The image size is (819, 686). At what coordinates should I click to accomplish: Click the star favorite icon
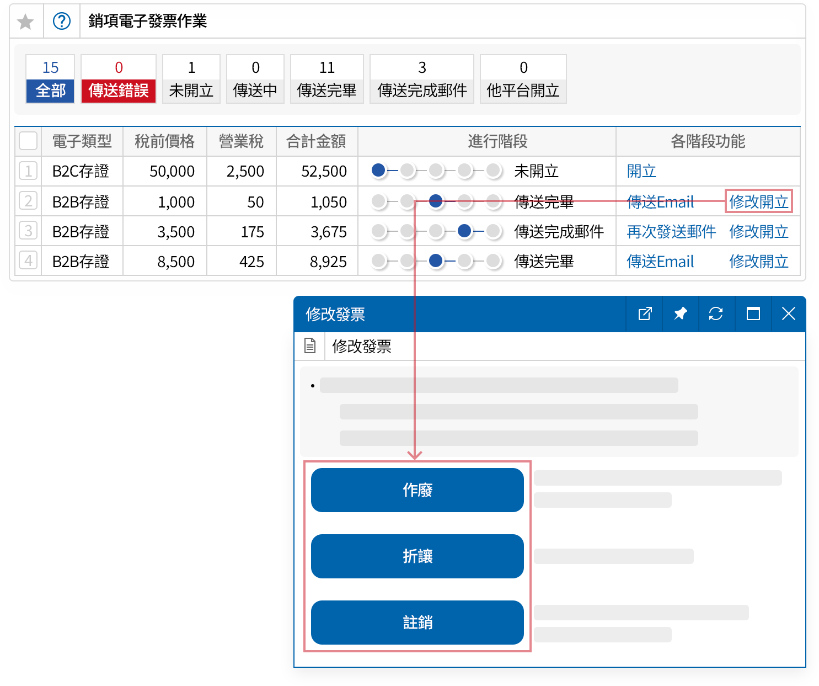pos(25,22)
